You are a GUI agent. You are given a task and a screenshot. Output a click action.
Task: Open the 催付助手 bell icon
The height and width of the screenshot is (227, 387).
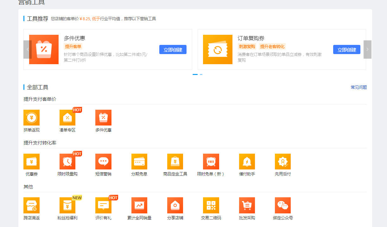click(x=247, y=162)
